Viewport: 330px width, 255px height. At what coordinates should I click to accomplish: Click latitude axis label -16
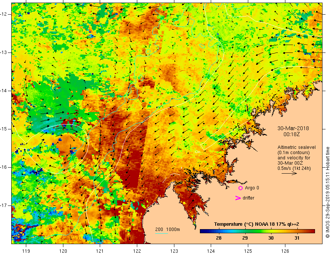click(x=4, y=167)
